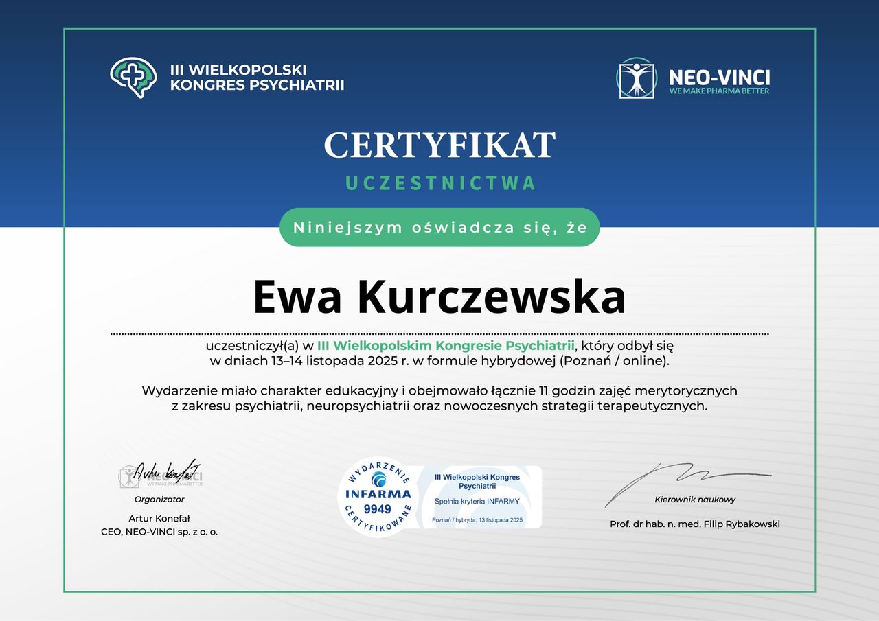This screenshot has height=621, width=879.
Task: Click the name Prof. Filip Rybakowski
Action: (x=694, y=524)
